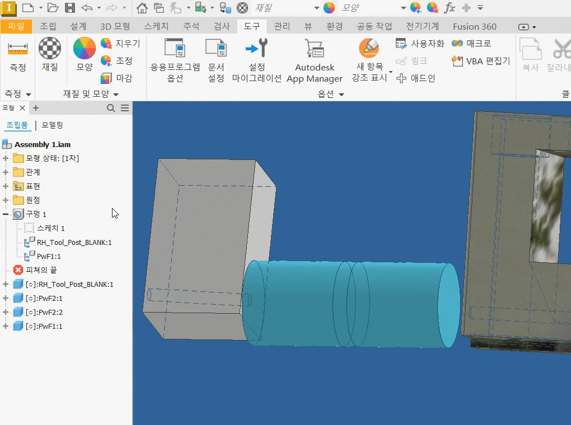
Task: Expand the PwF2:1 component node
Action: [6, 298]
